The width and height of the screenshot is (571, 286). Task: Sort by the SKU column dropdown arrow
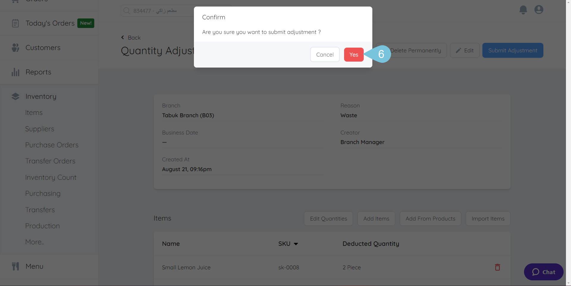(296, 244)
